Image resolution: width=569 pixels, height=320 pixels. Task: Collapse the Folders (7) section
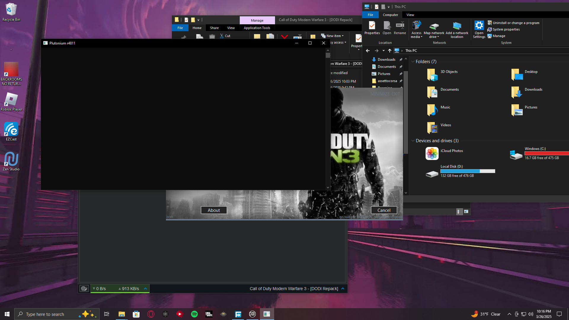click(413, 62)
